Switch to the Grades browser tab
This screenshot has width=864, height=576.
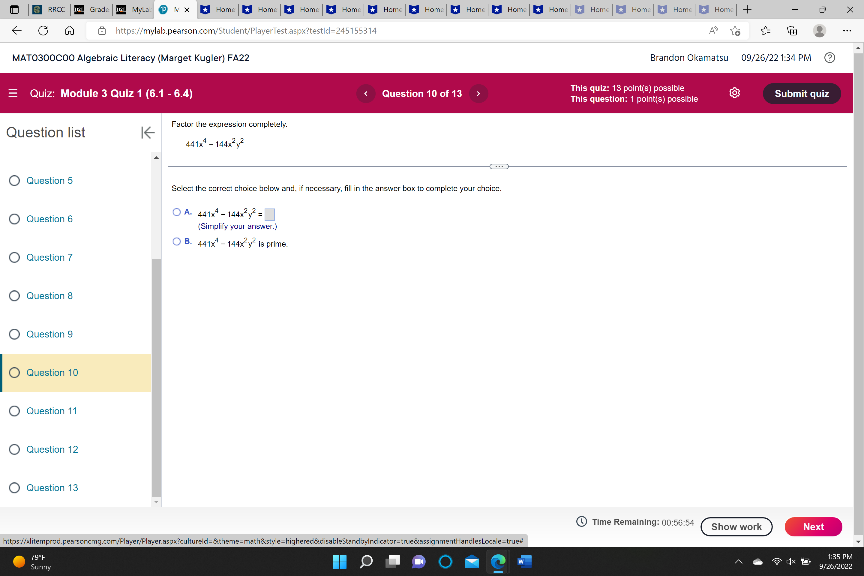click(x=91, y=10)
